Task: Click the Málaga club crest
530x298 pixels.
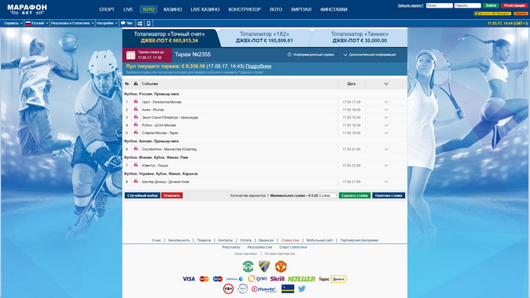Action: pyautogui.click(x=264, y=267)
